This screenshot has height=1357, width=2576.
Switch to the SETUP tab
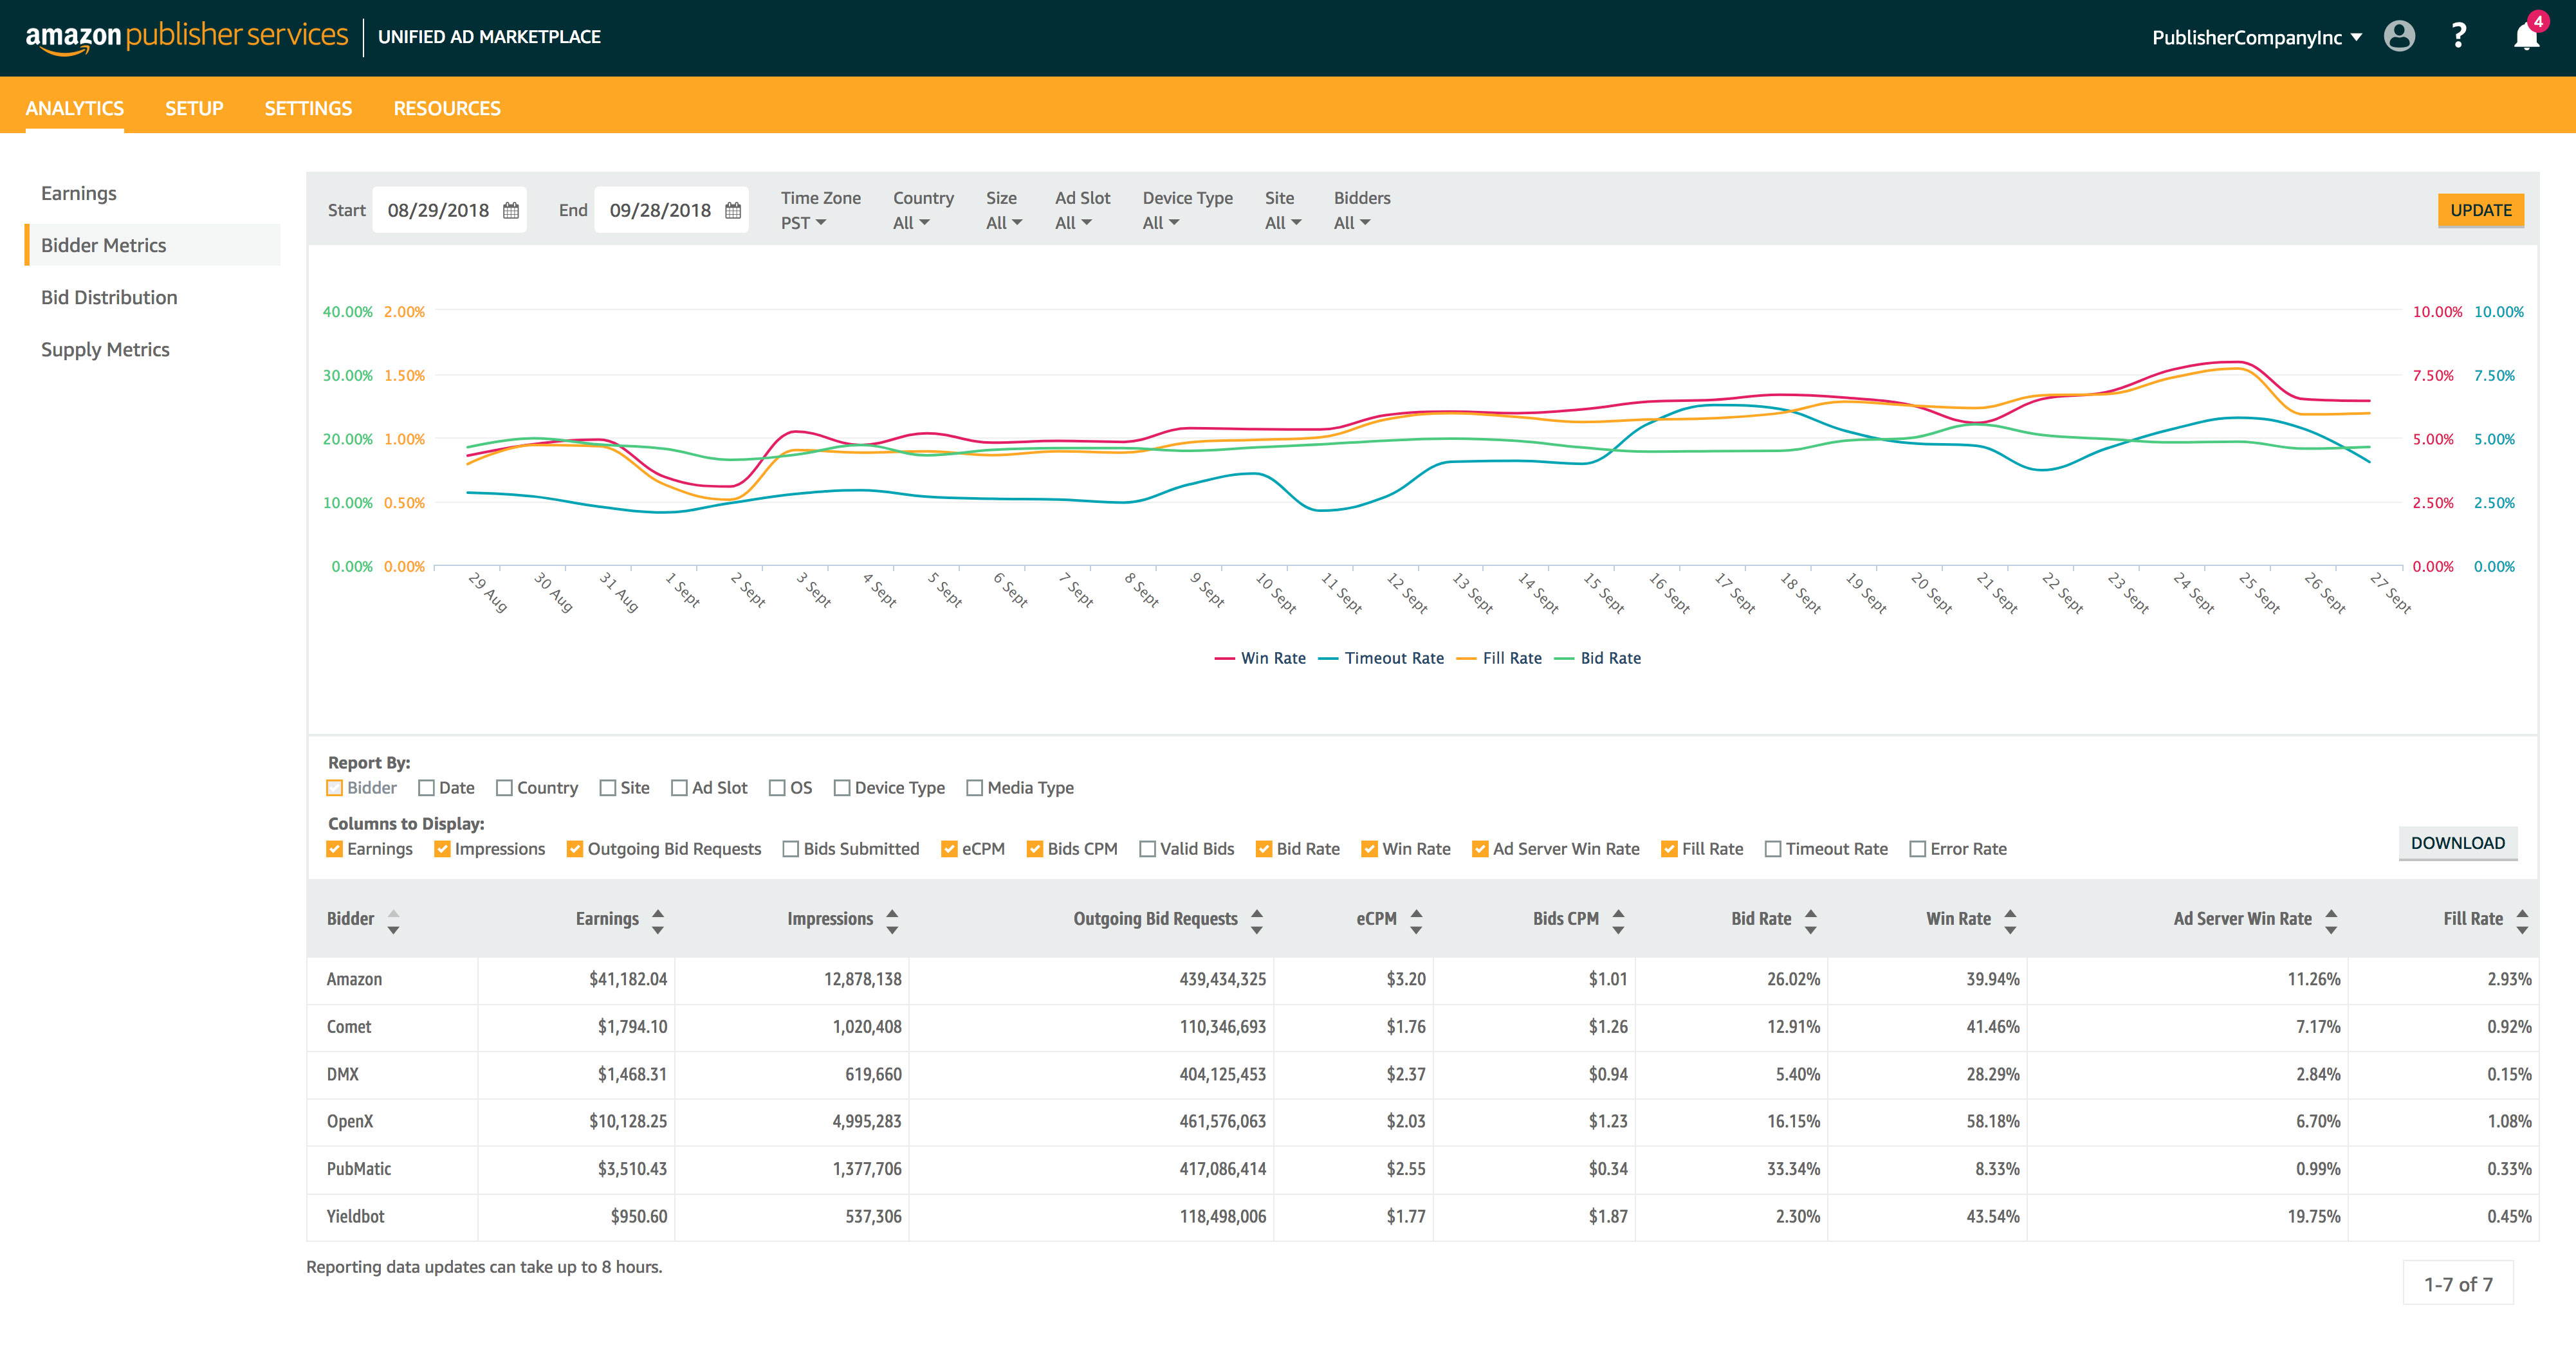click(194, 108)
